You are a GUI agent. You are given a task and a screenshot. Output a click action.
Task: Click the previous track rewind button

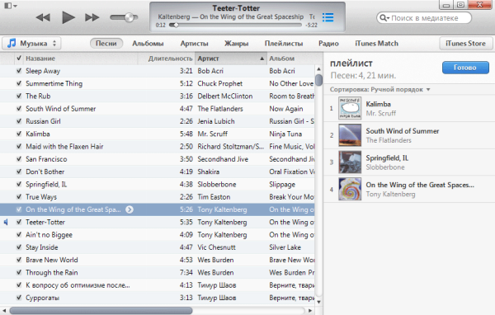click(43, 17)
